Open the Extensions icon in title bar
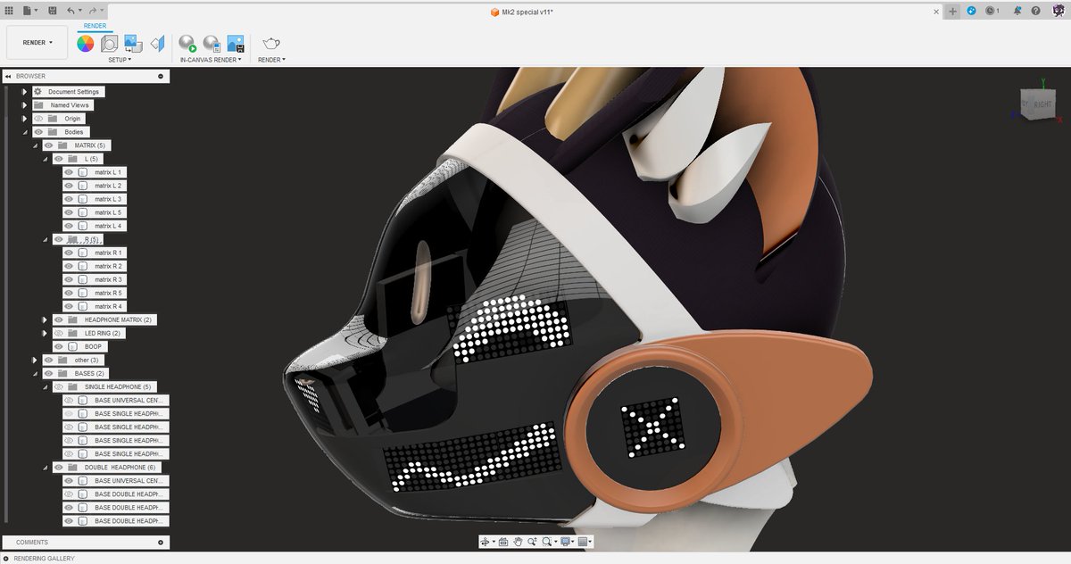This screenshot has width=1071, height=564. [971, 11]
